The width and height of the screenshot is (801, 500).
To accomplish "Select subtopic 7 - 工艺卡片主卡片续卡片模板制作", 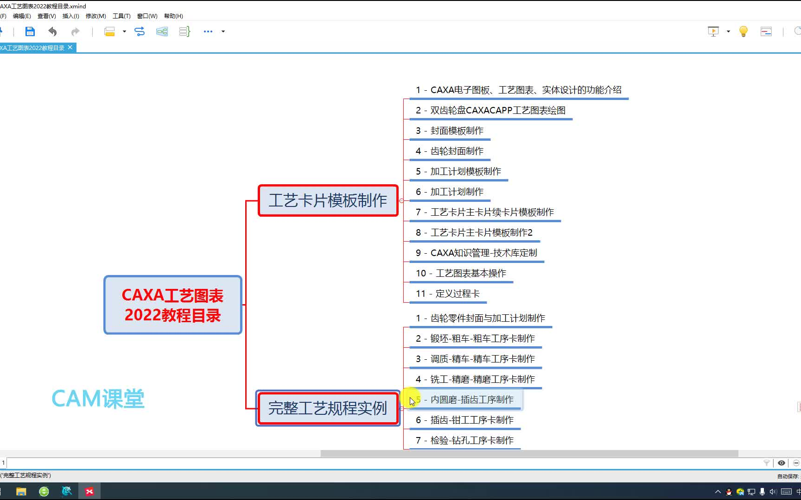I will point(485,212).
